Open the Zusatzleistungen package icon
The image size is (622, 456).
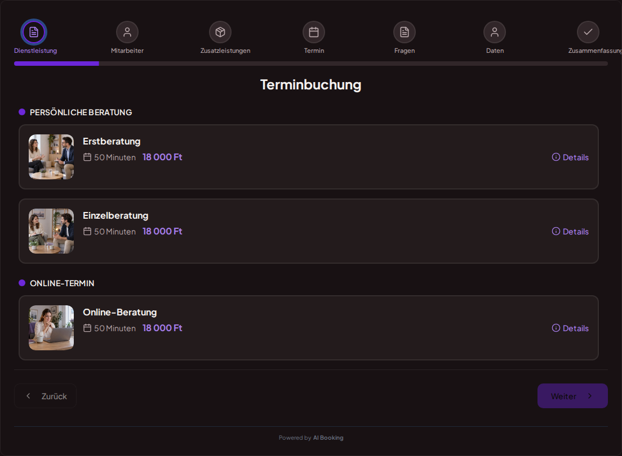pyautogui.click(x=220, y=32)
